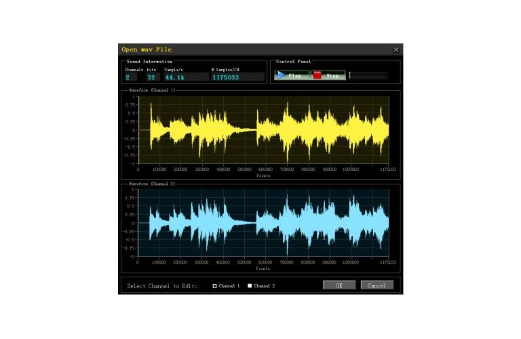Select the Channel 1 option to edit
521x339 pixels.
coord(215,286)
